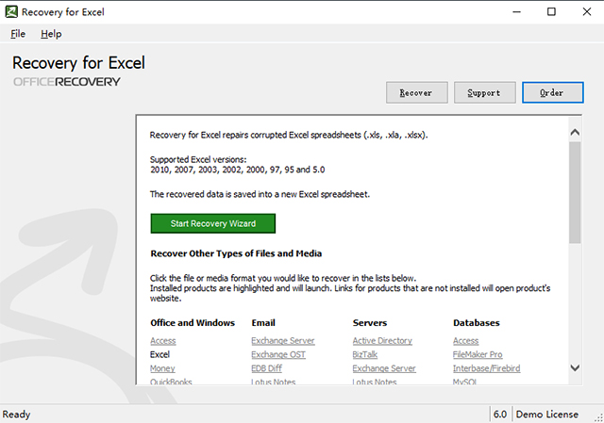Open the Exchange OST link
The image size is (604, 423).
[278, 354]
